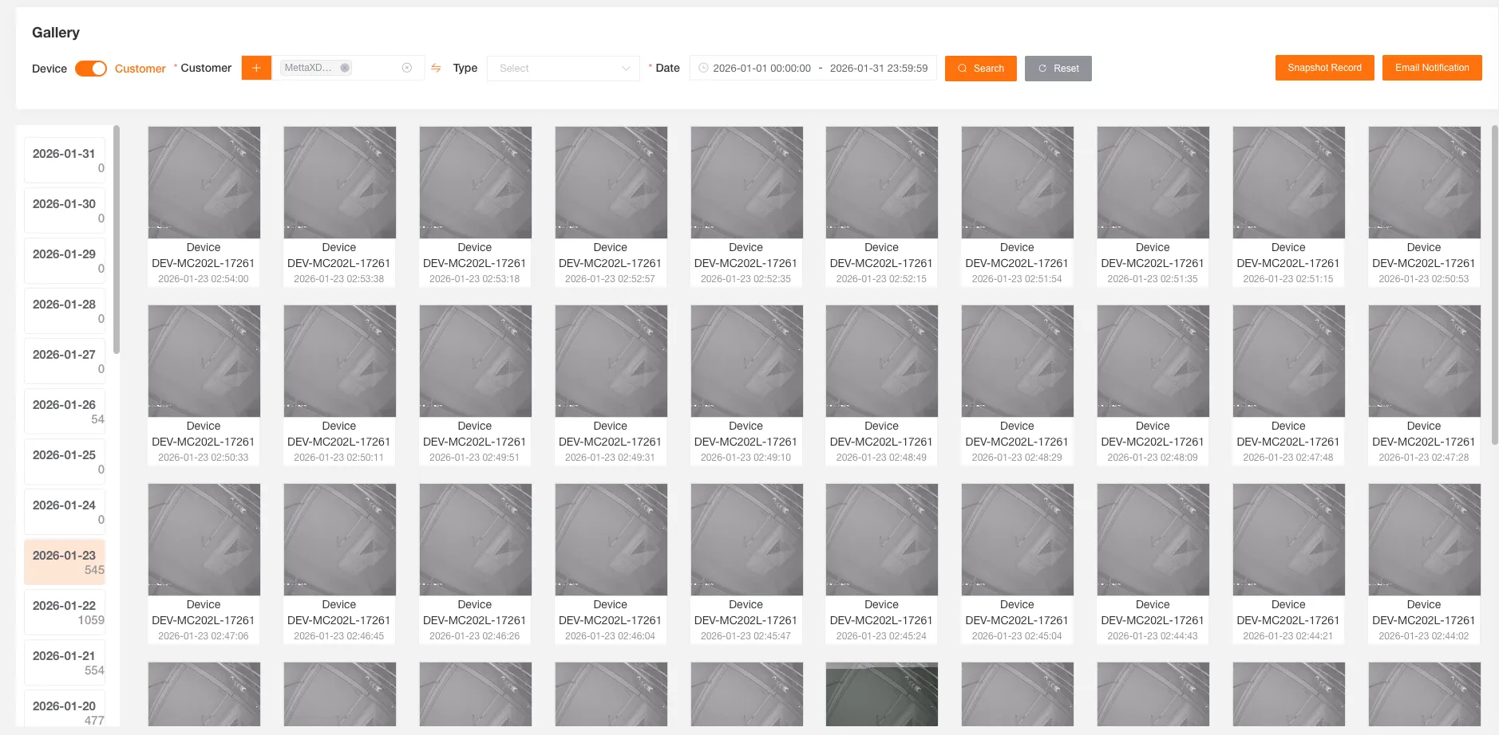Click the Snapshot Record button

coord(1323,67)
